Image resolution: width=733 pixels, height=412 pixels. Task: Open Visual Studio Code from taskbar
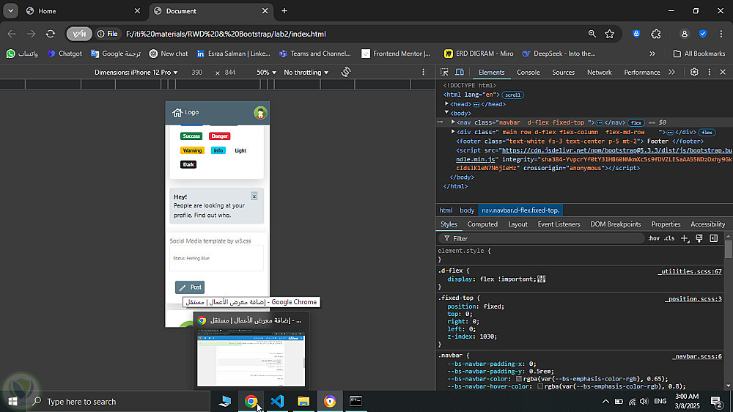(x=277, y=401)
